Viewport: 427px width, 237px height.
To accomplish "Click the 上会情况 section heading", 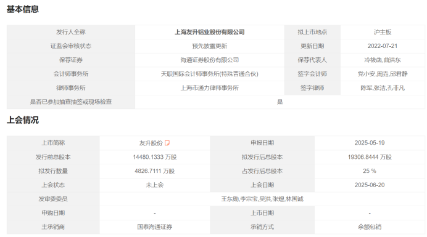I will pyautogui.click(x=23, y=120).
